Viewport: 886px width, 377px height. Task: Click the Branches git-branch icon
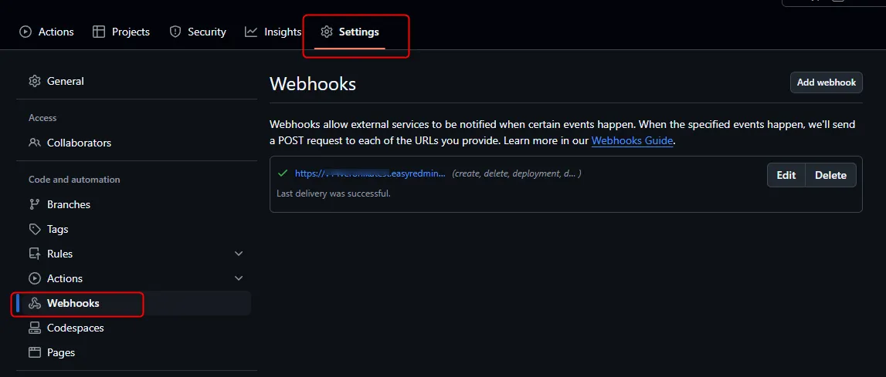point(34,204)
